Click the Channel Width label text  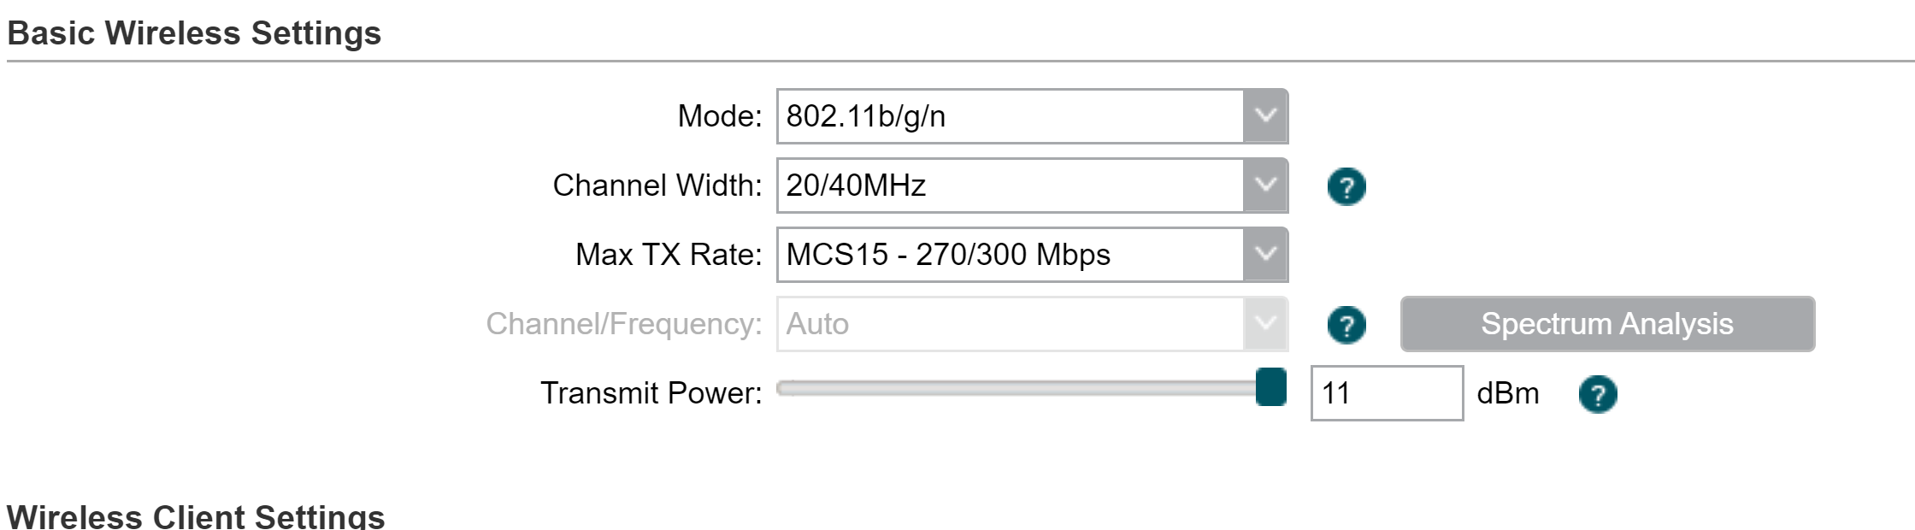pyautogui.click(x=657, y=185)
